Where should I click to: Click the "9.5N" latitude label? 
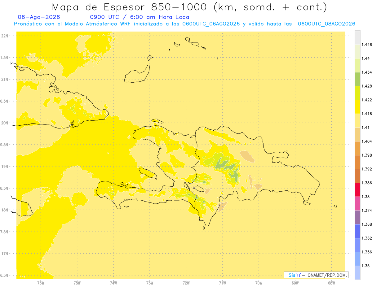[5, 145]
